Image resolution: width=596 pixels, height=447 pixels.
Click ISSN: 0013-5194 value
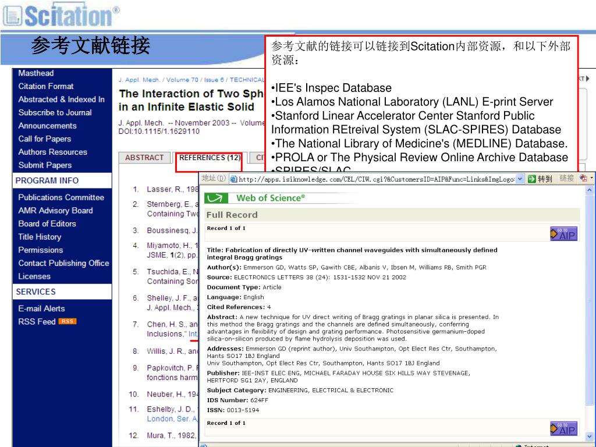[243, 410]
